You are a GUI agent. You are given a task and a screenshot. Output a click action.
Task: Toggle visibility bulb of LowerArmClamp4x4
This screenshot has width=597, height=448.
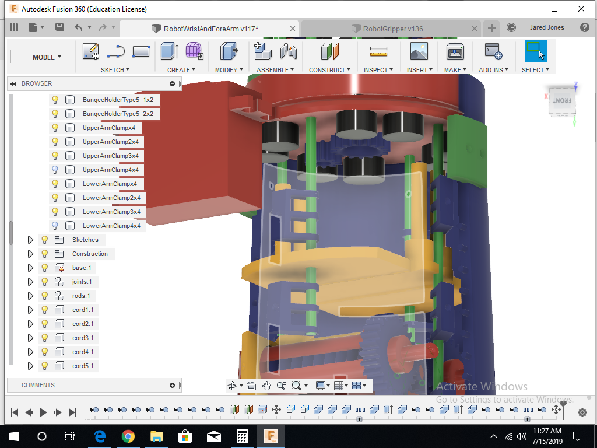[x=55, y=226]
